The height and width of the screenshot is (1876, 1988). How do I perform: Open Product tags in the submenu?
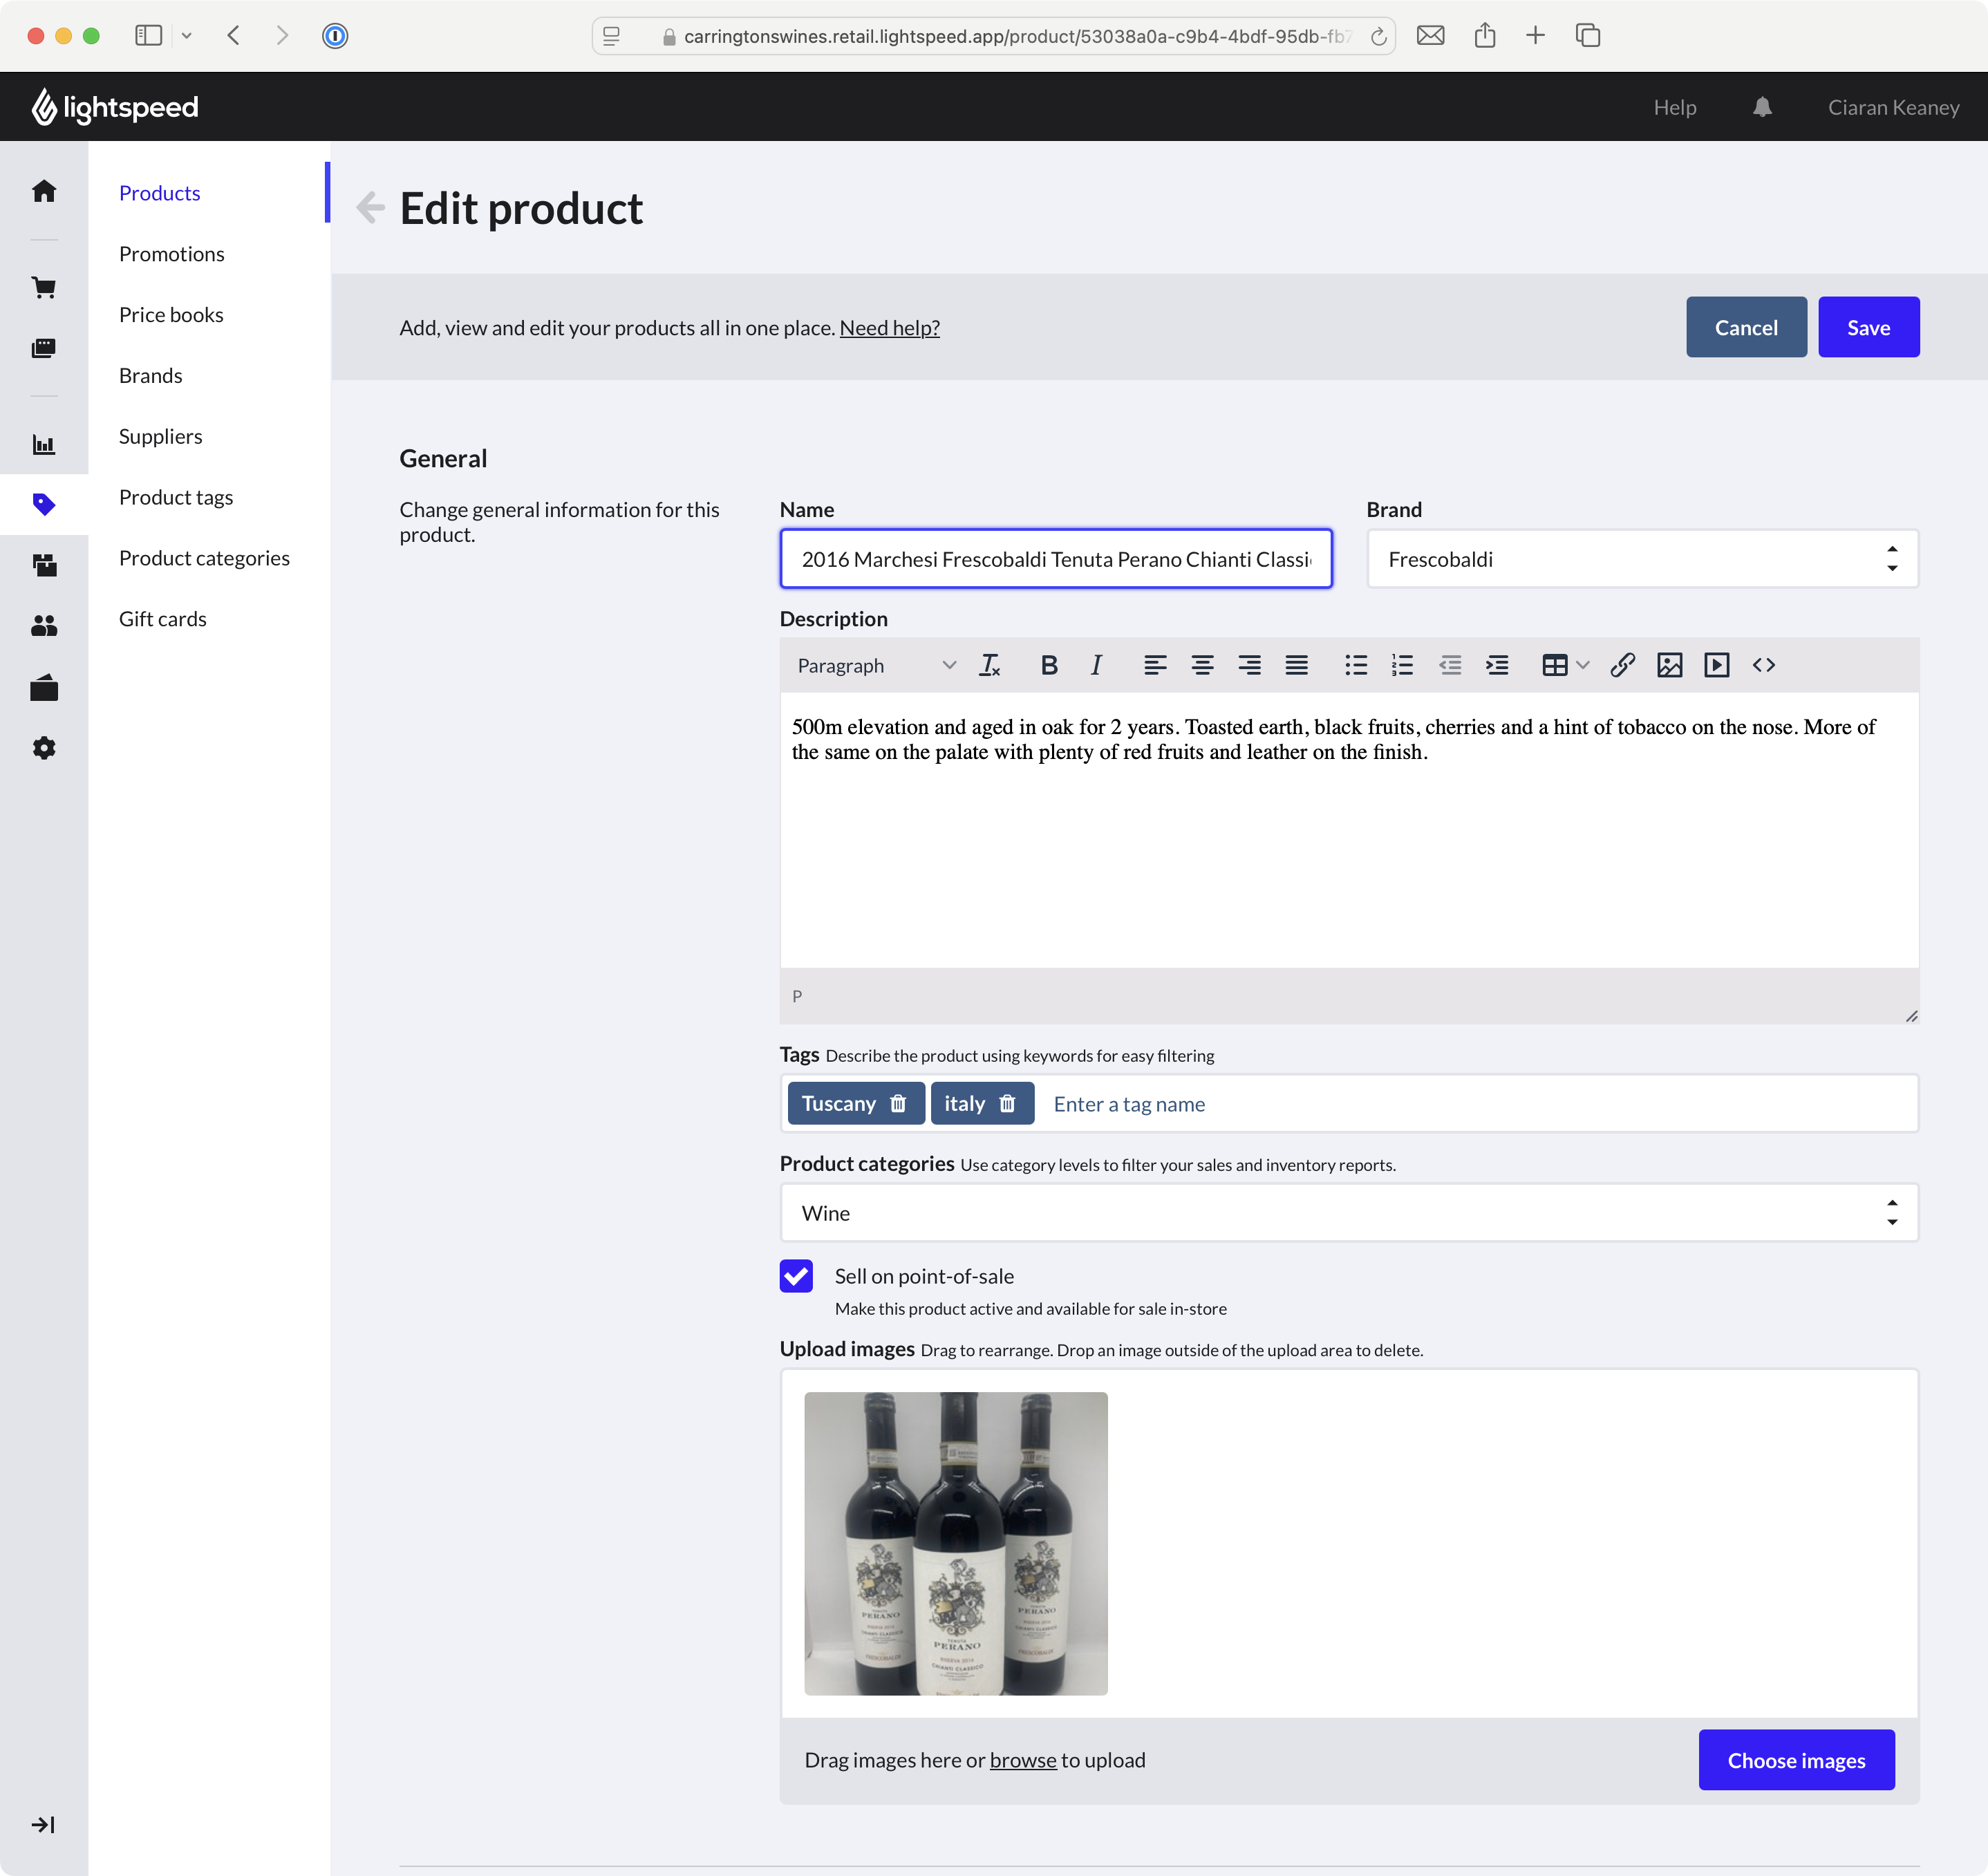[176, 497]
